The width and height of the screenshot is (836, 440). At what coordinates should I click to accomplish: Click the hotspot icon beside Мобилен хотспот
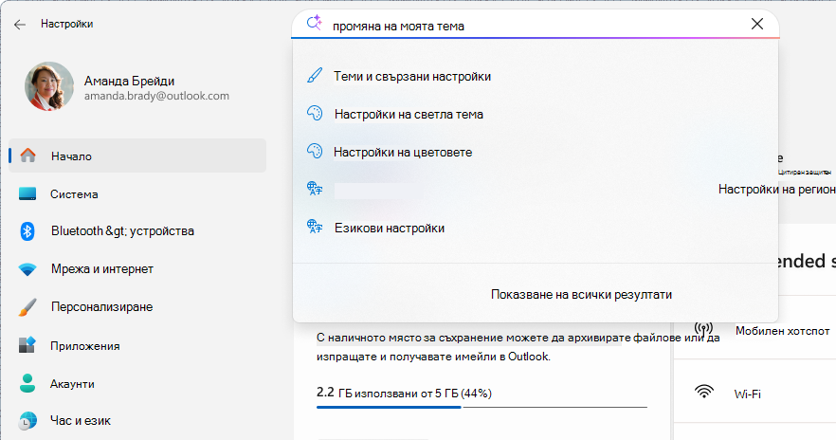[703, 330]
